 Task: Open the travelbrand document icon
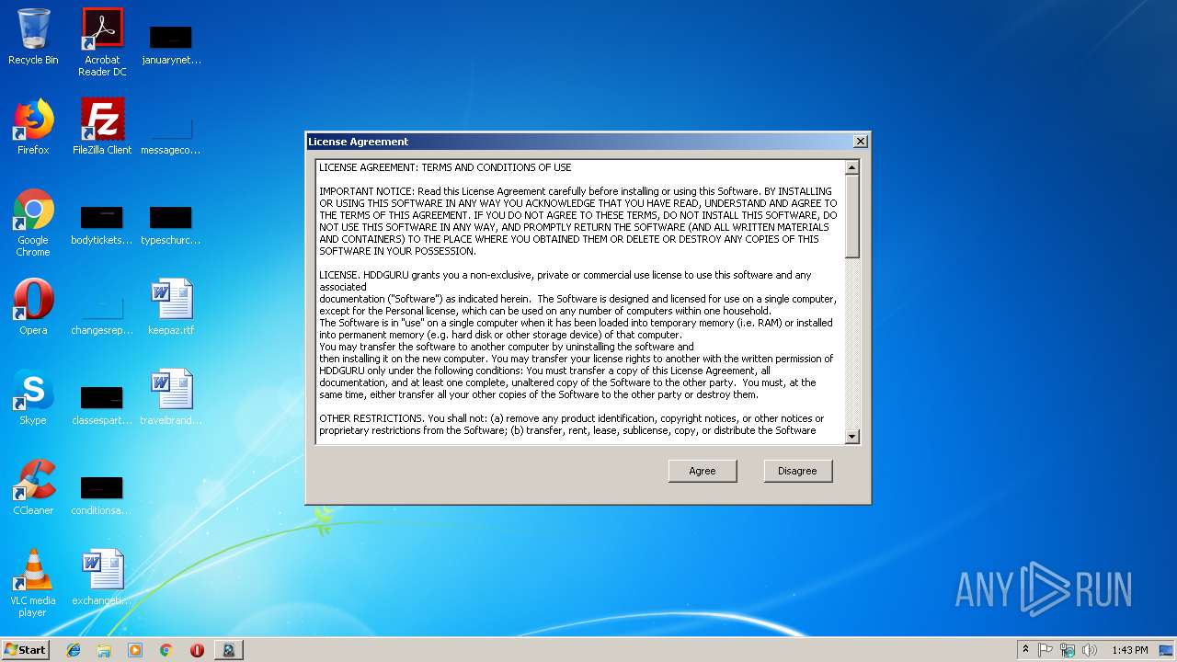(171, 397)
